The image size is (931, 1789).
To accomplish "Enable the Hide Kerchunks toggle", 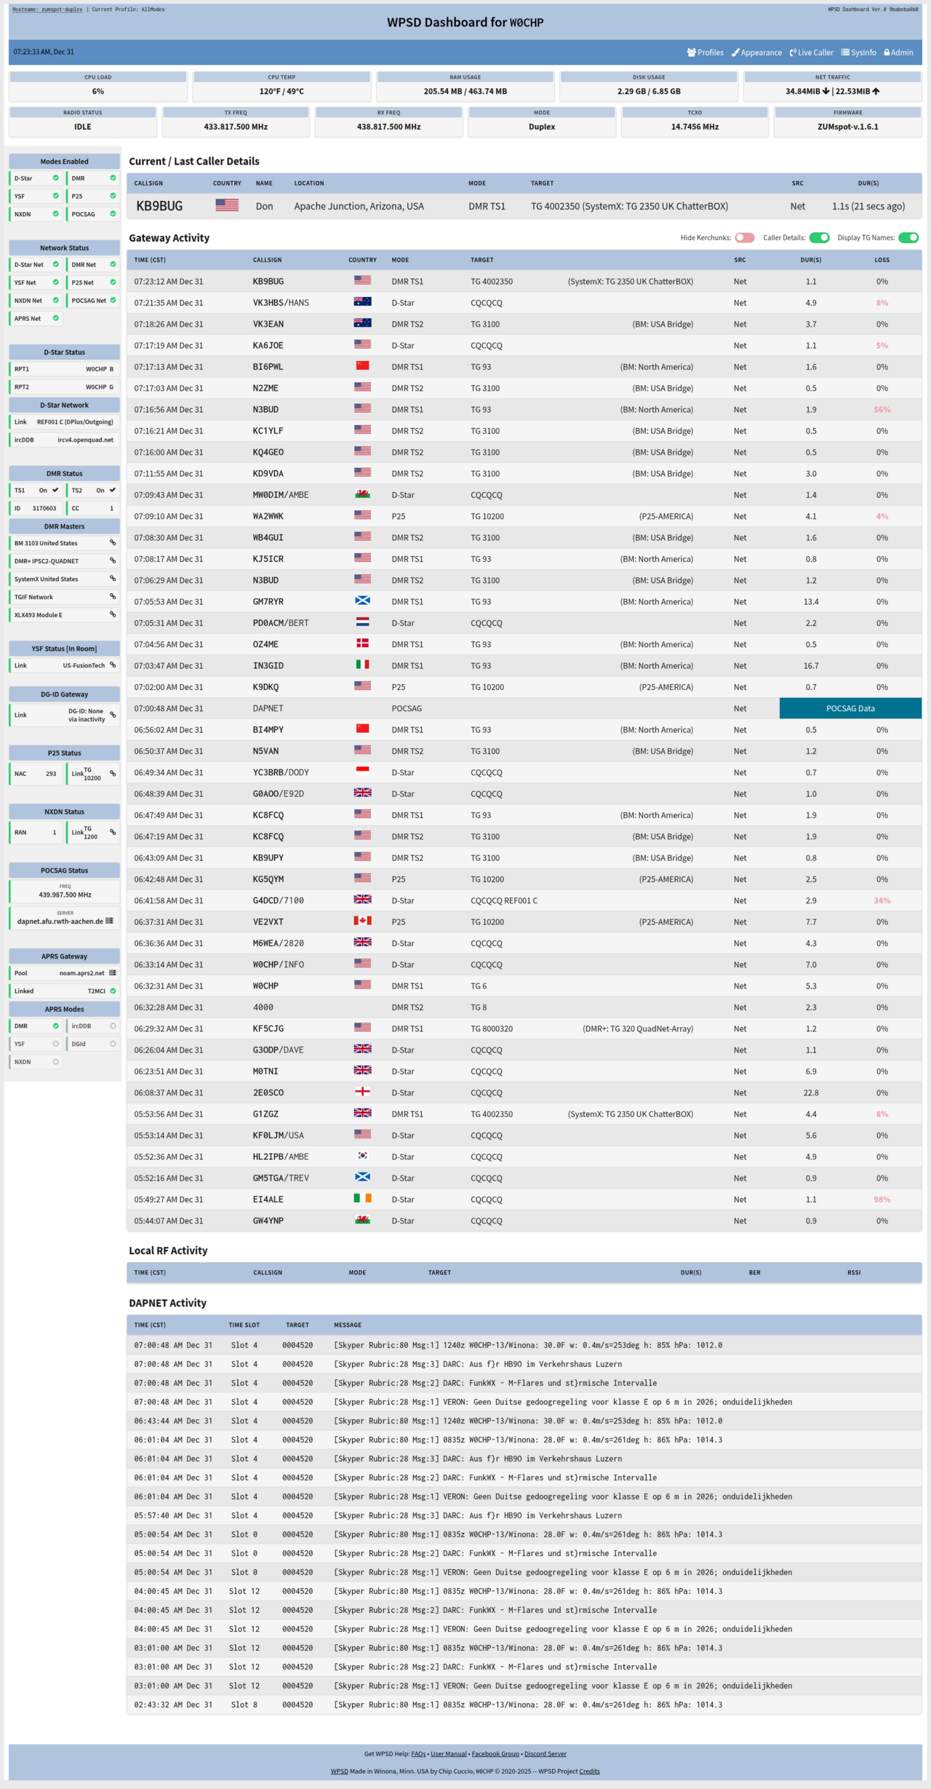I will (x=744, y=238).
